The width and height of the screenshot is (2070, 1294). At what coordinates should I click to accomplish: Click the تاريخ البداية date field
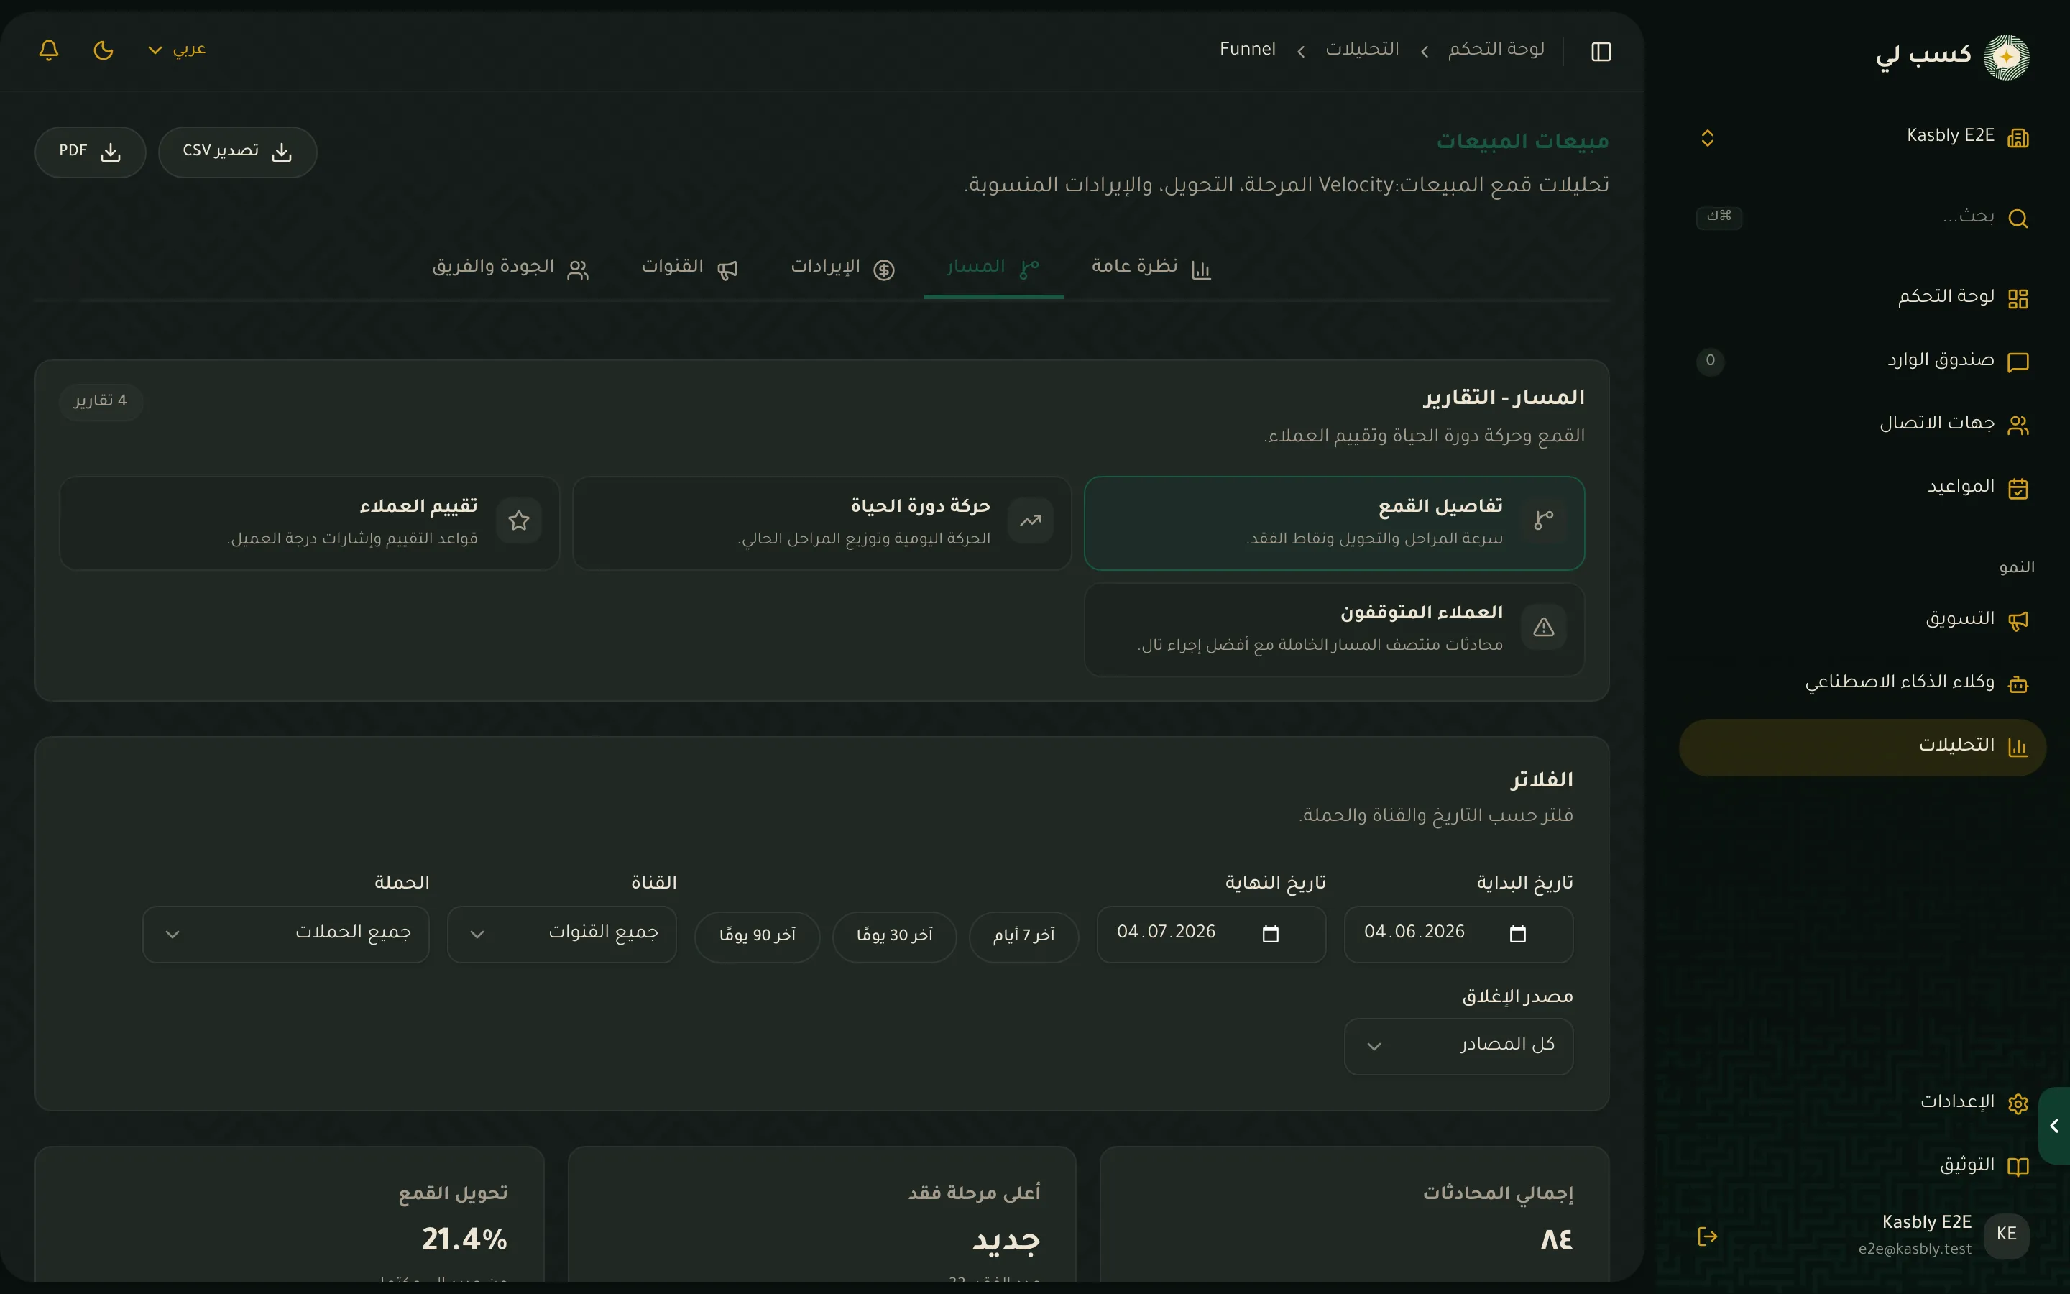click(x=1458, y=935)
